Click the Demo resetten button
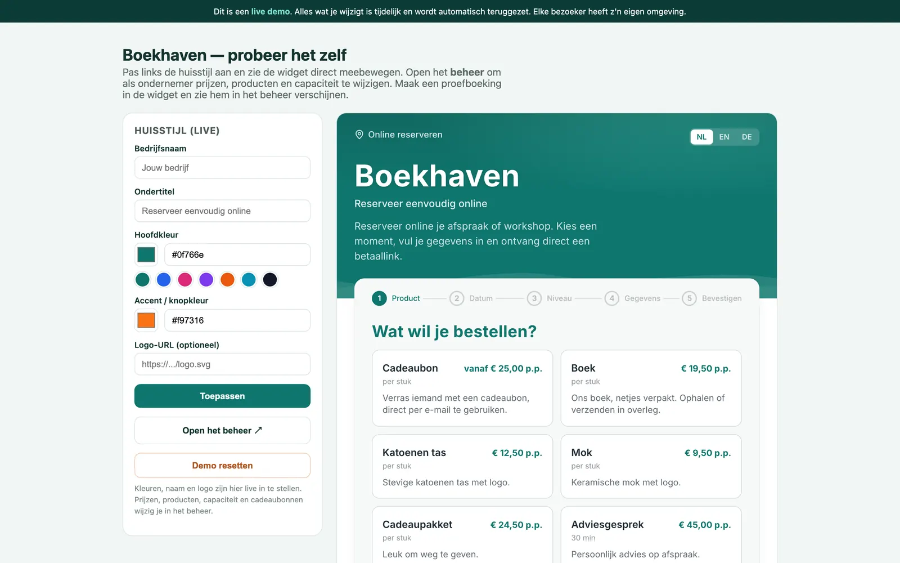Viewport: 900px width, 563px height. click(222, 466)
